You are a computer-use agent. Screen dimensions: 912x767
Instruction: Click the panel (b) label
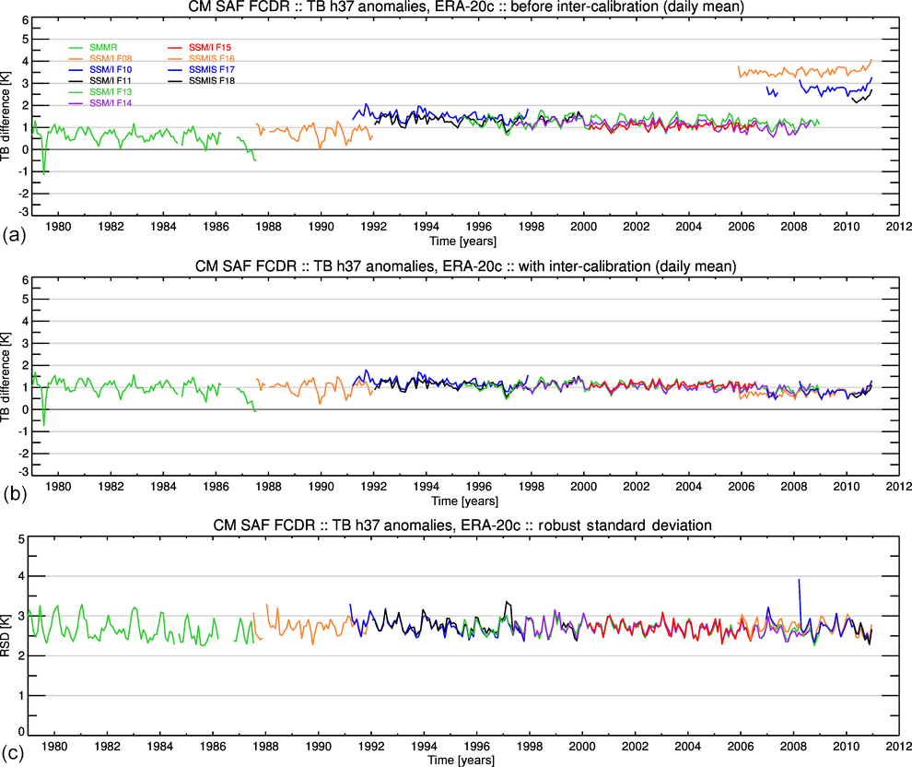pyautogui.click(x=14, y=494)
